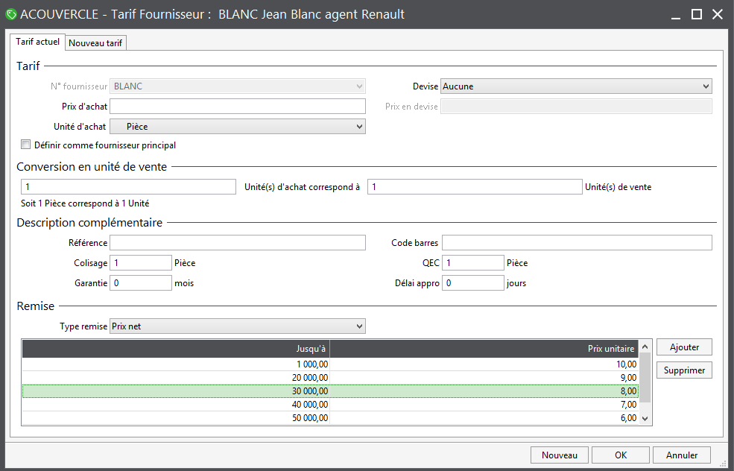Maximize the Tarif Fournisseur window
Screen dimensions: 734x471
click(x=697, y=14)
